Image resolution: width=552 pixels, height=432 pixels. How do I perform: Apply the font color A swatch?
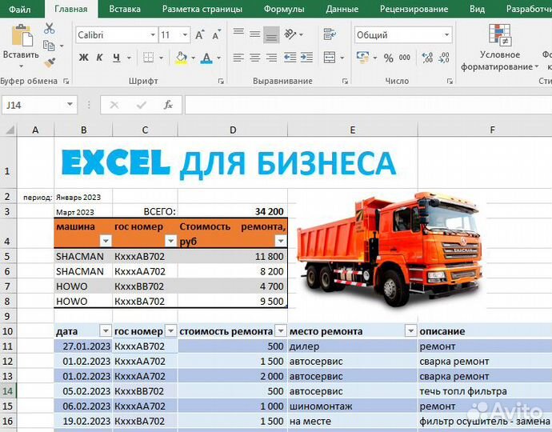click(x=206, y=58)
